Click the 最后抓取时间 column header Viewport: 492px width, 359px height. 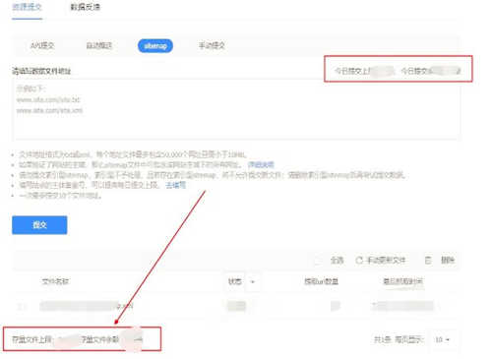click(403, 281)
